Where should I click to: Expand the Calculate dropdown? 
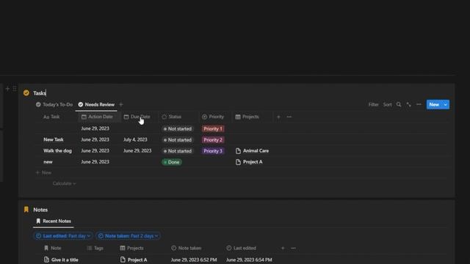[x=64, y=183]
